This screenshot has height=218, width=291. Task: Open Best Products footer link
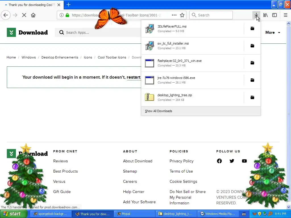(x=66, y=171)
